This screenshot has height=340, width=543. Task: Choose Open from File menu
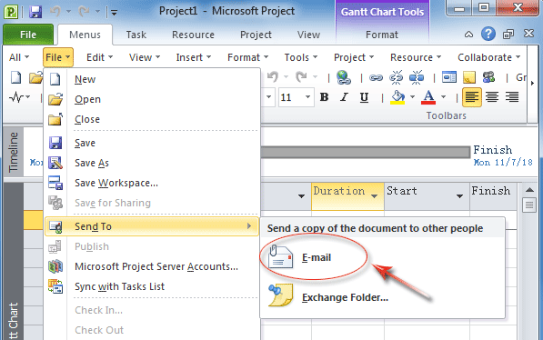click(x=153, y=99)
